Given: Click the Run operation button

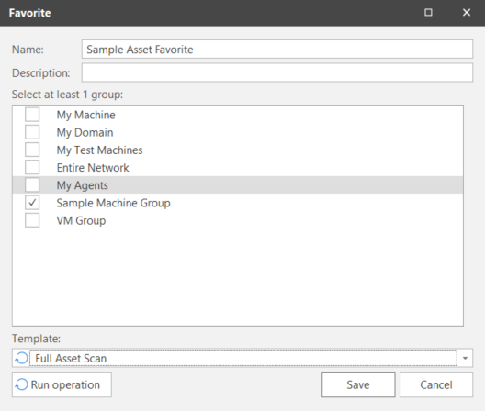Looking at the screenshot, I should coord(62,384).
